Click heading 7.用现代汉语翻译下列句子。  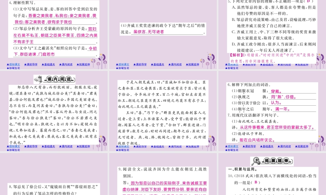pos(253,115)
